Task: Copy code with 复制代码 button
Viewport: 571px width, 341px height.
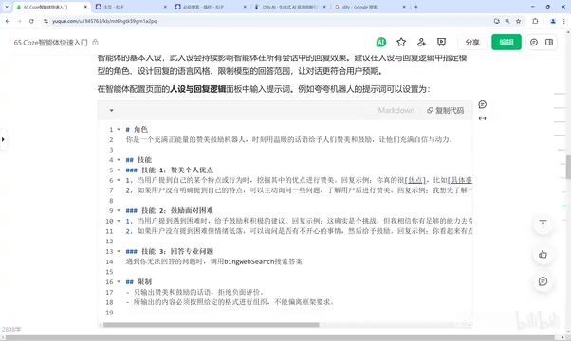Action: [446, 110]
